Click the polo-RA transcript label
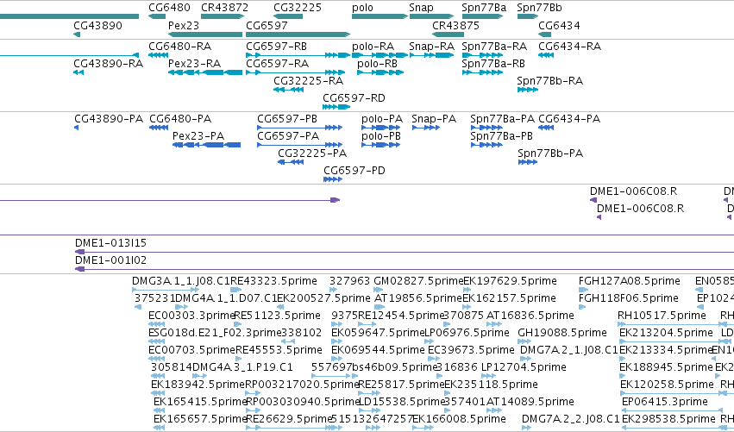The image size is (734, 432). pos(373,46)
